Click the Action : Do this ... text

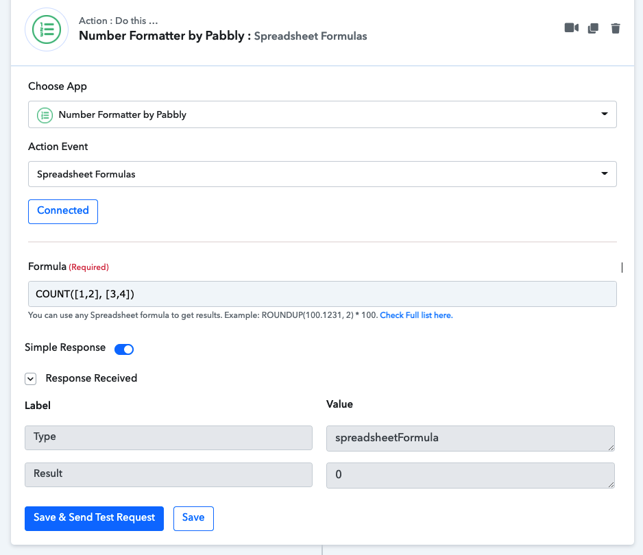point(118,21)
